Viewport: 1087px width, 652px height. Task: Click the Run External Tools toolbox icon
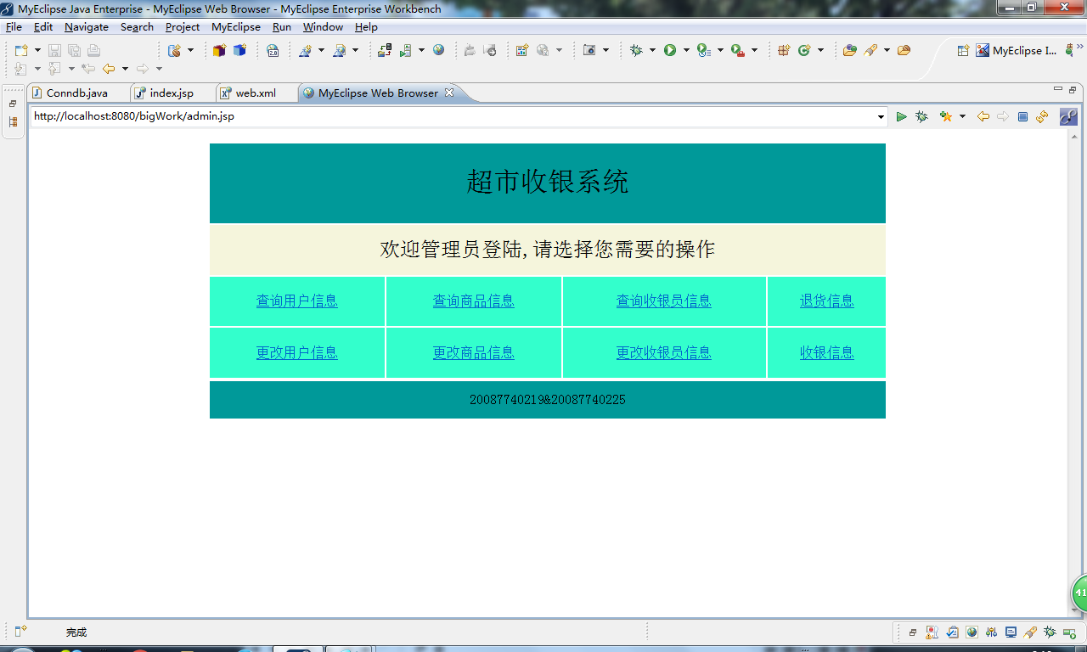point(737,51)
